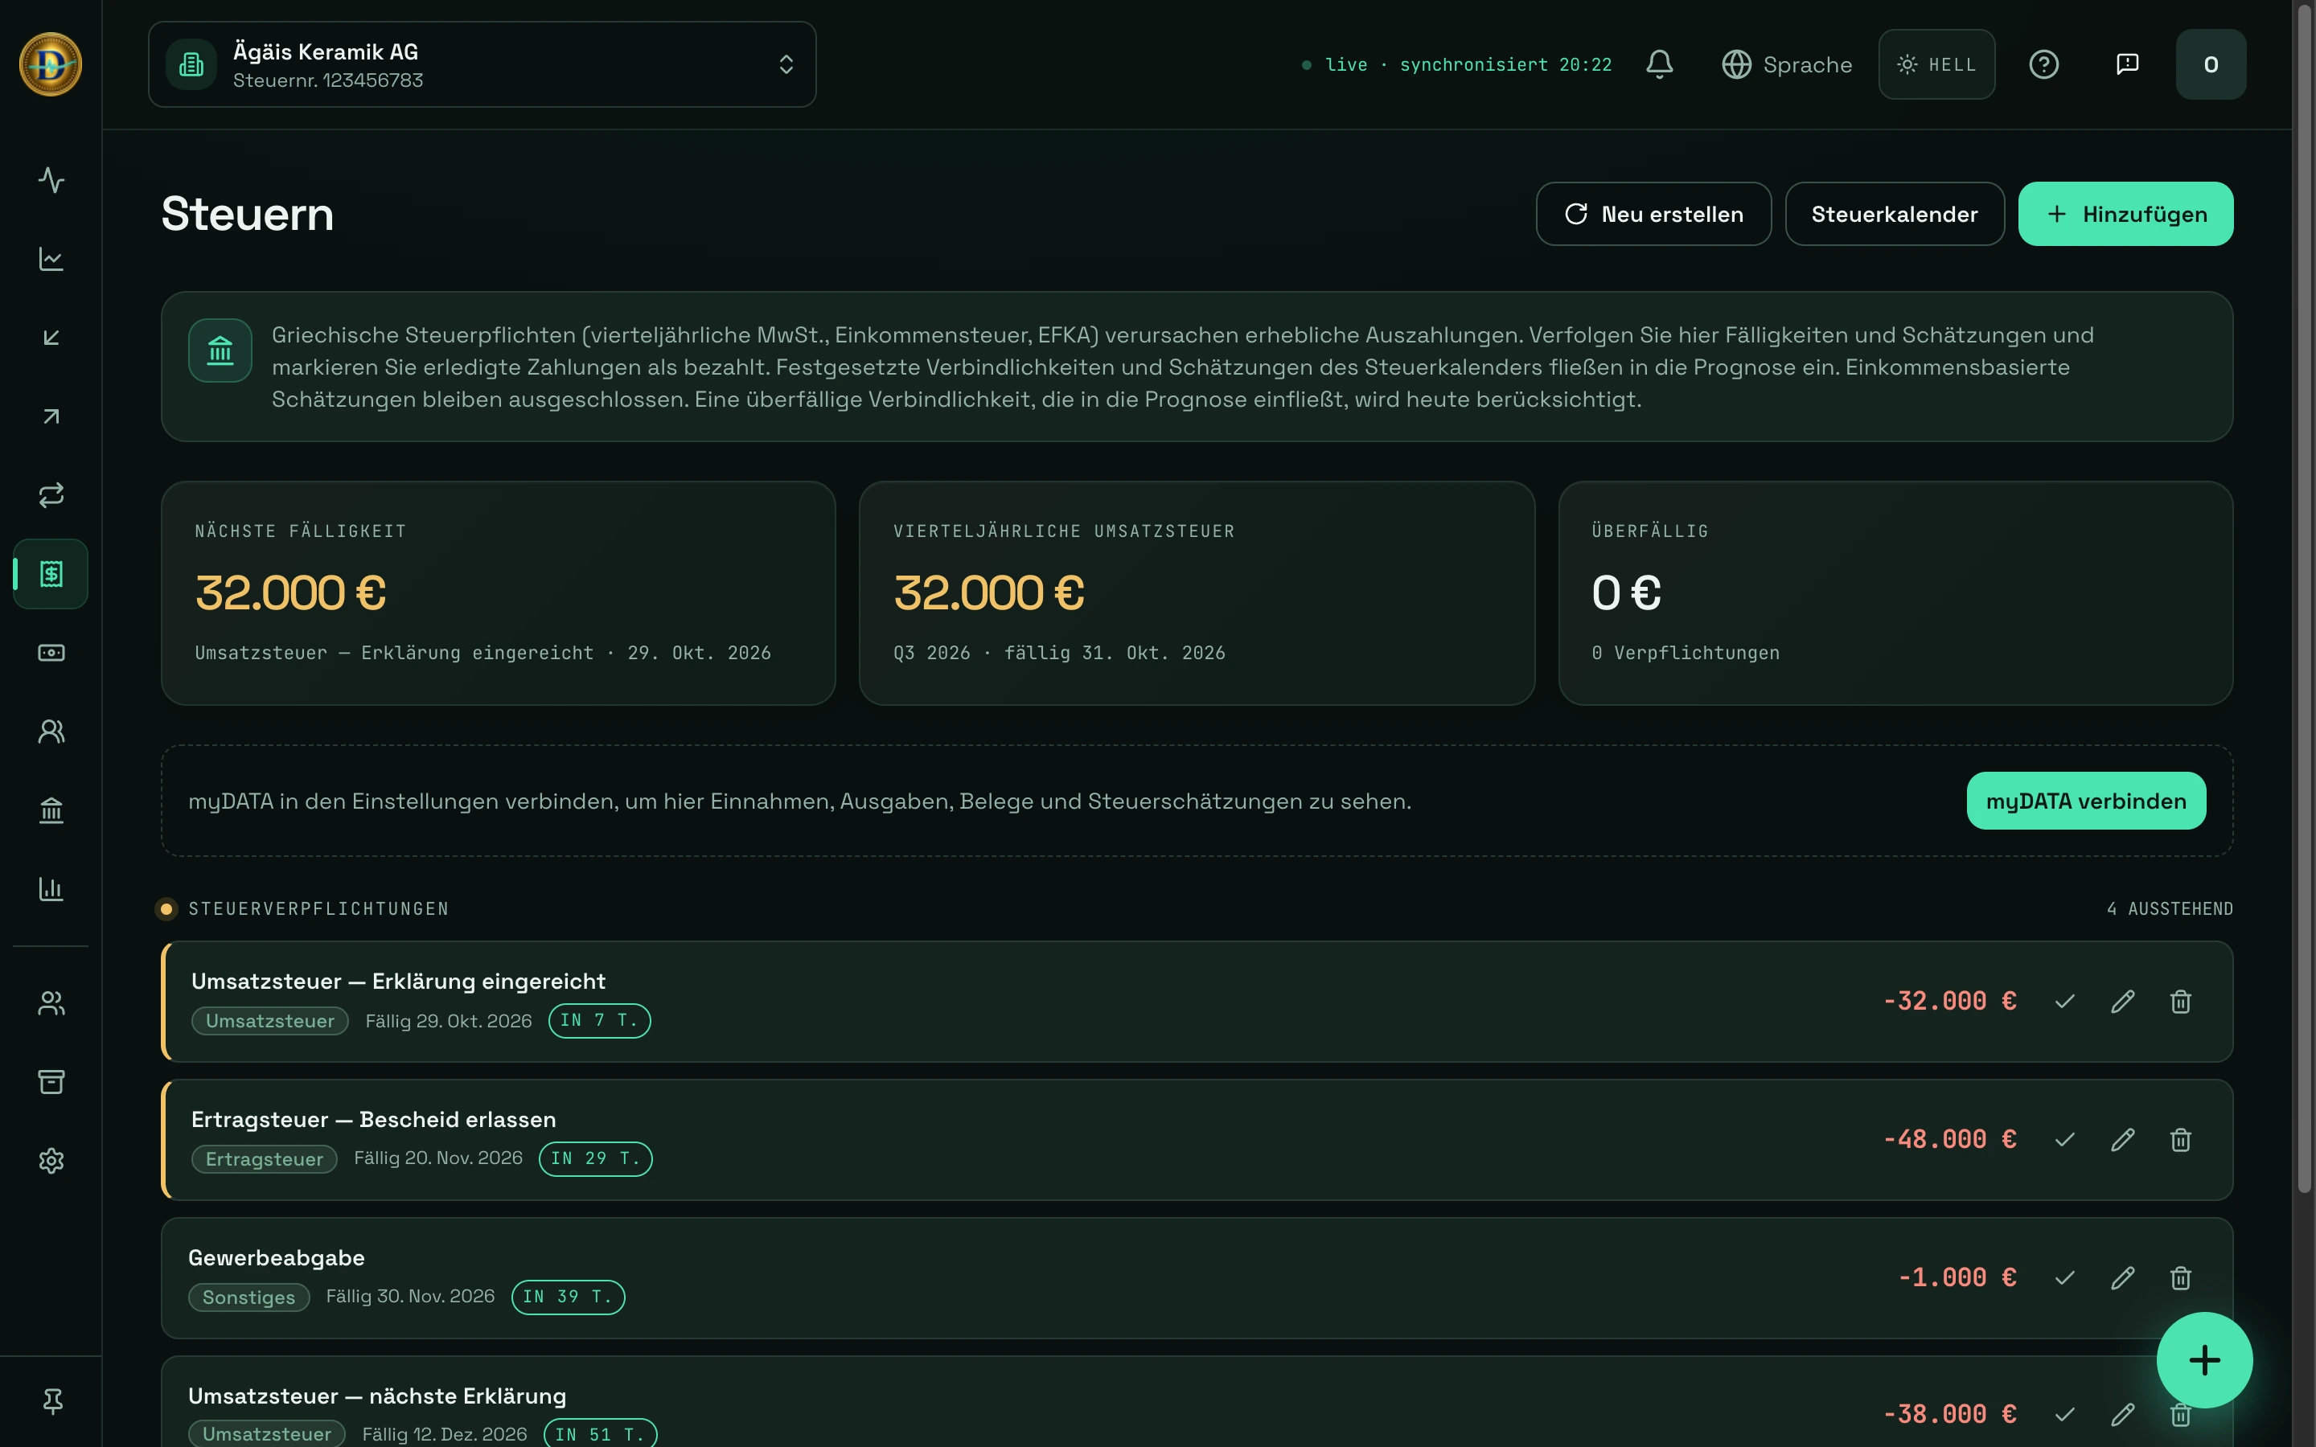Open the Nächste Fälligkeit summary card
The width and height of the screenshot is (2316, 1447).
pos(499,593)
